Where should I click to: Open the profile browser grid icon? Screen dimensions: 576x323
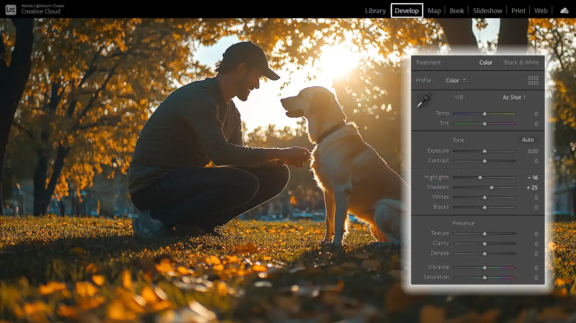tap(533, 80)
